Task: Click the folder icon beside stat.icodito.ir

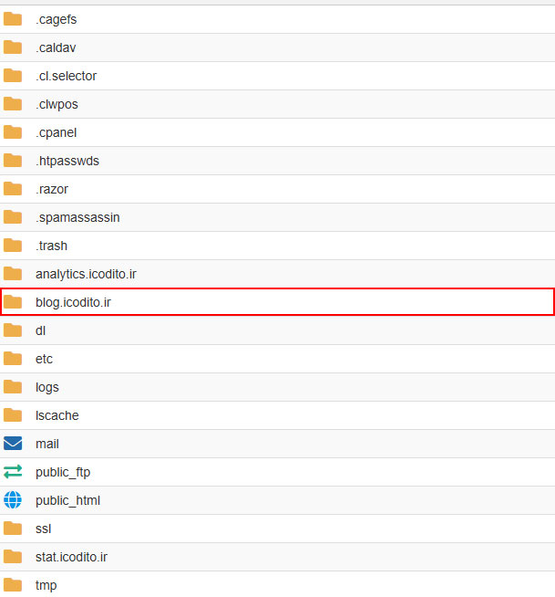Action: (13, 557)
